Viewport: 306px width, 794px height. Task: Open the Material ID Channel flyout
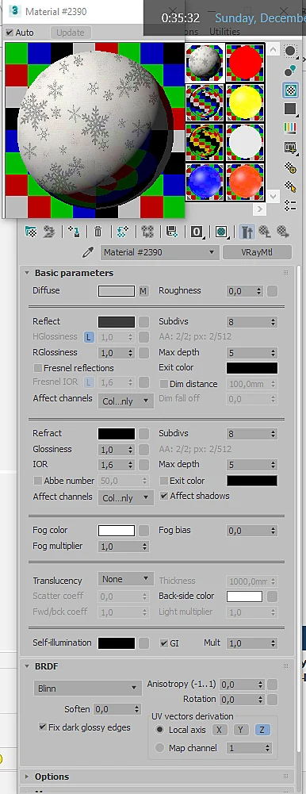[197, 232]
